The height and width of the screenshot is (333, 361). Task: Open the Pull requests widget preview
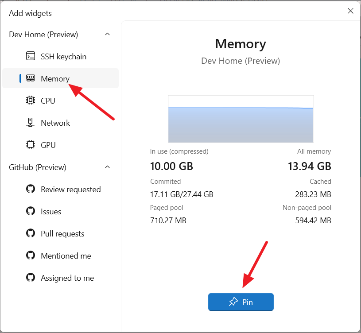pos(60,233)
